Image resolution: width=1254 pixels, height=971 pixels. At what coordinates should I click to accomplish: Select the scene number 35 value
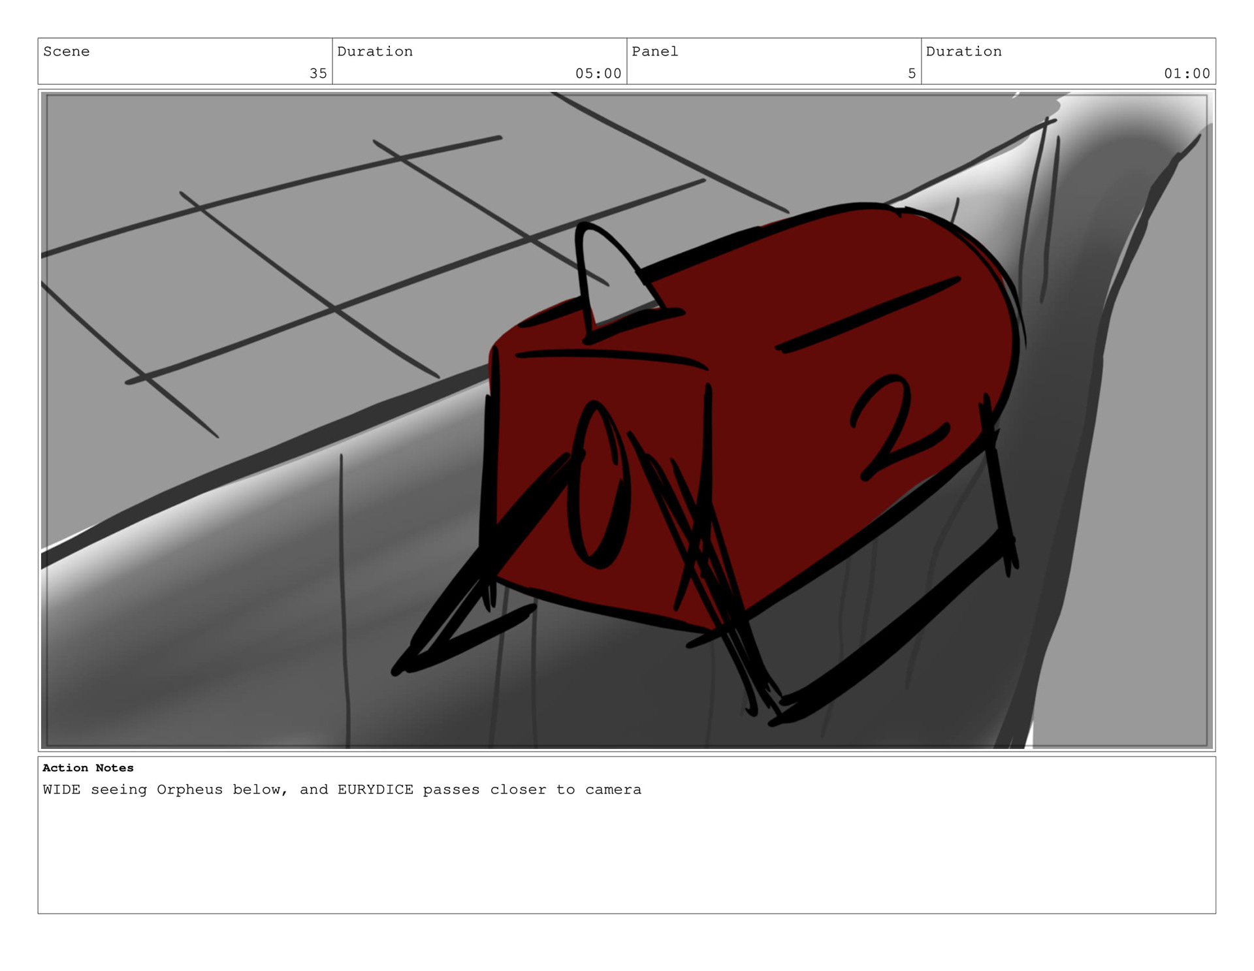pos(318,74)
